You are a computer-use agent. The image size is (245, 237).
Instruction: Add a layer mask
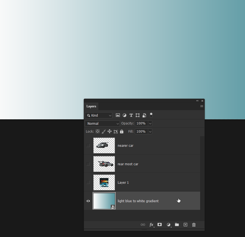pos(160,225)
